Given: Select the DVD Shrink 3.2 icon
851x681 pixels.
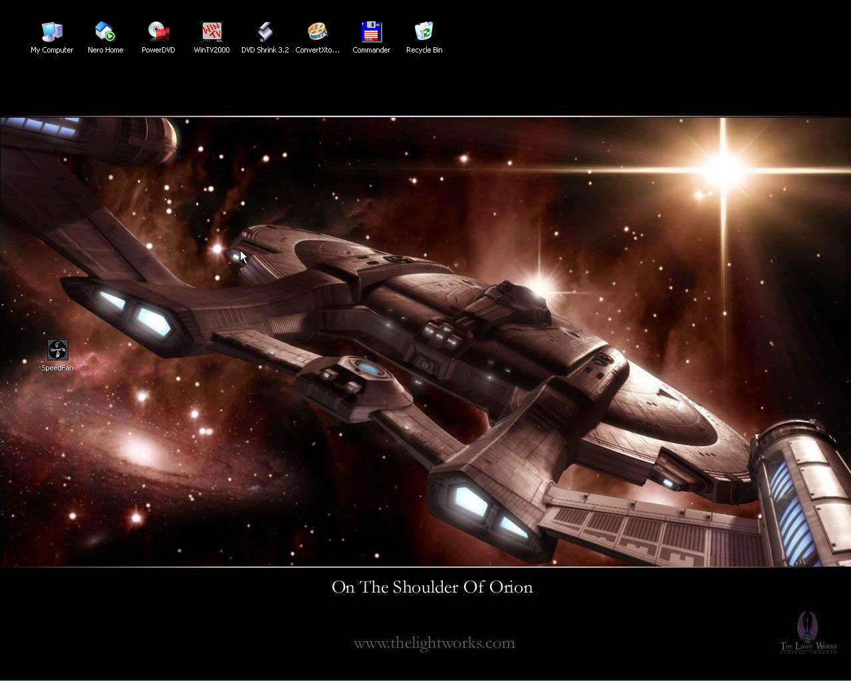Looking at the screenshot, I should (x=265, y=32).
